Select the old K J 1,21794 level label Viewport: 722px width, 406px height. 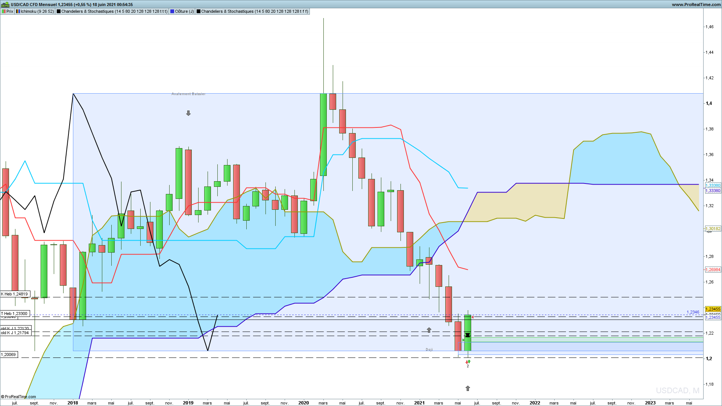(15, 333)
